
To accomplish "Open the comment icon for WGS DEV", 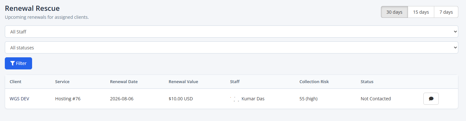I will [431, 99].
